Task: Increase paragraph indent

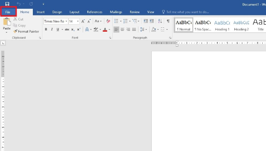Action: tap(152, 21)
